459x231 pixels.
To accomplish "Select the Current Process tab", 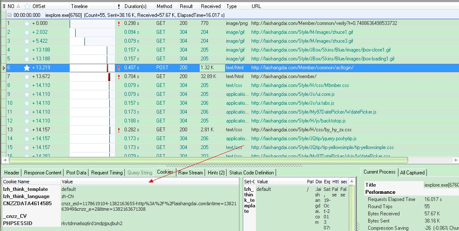I will click(x=379, y=172).
